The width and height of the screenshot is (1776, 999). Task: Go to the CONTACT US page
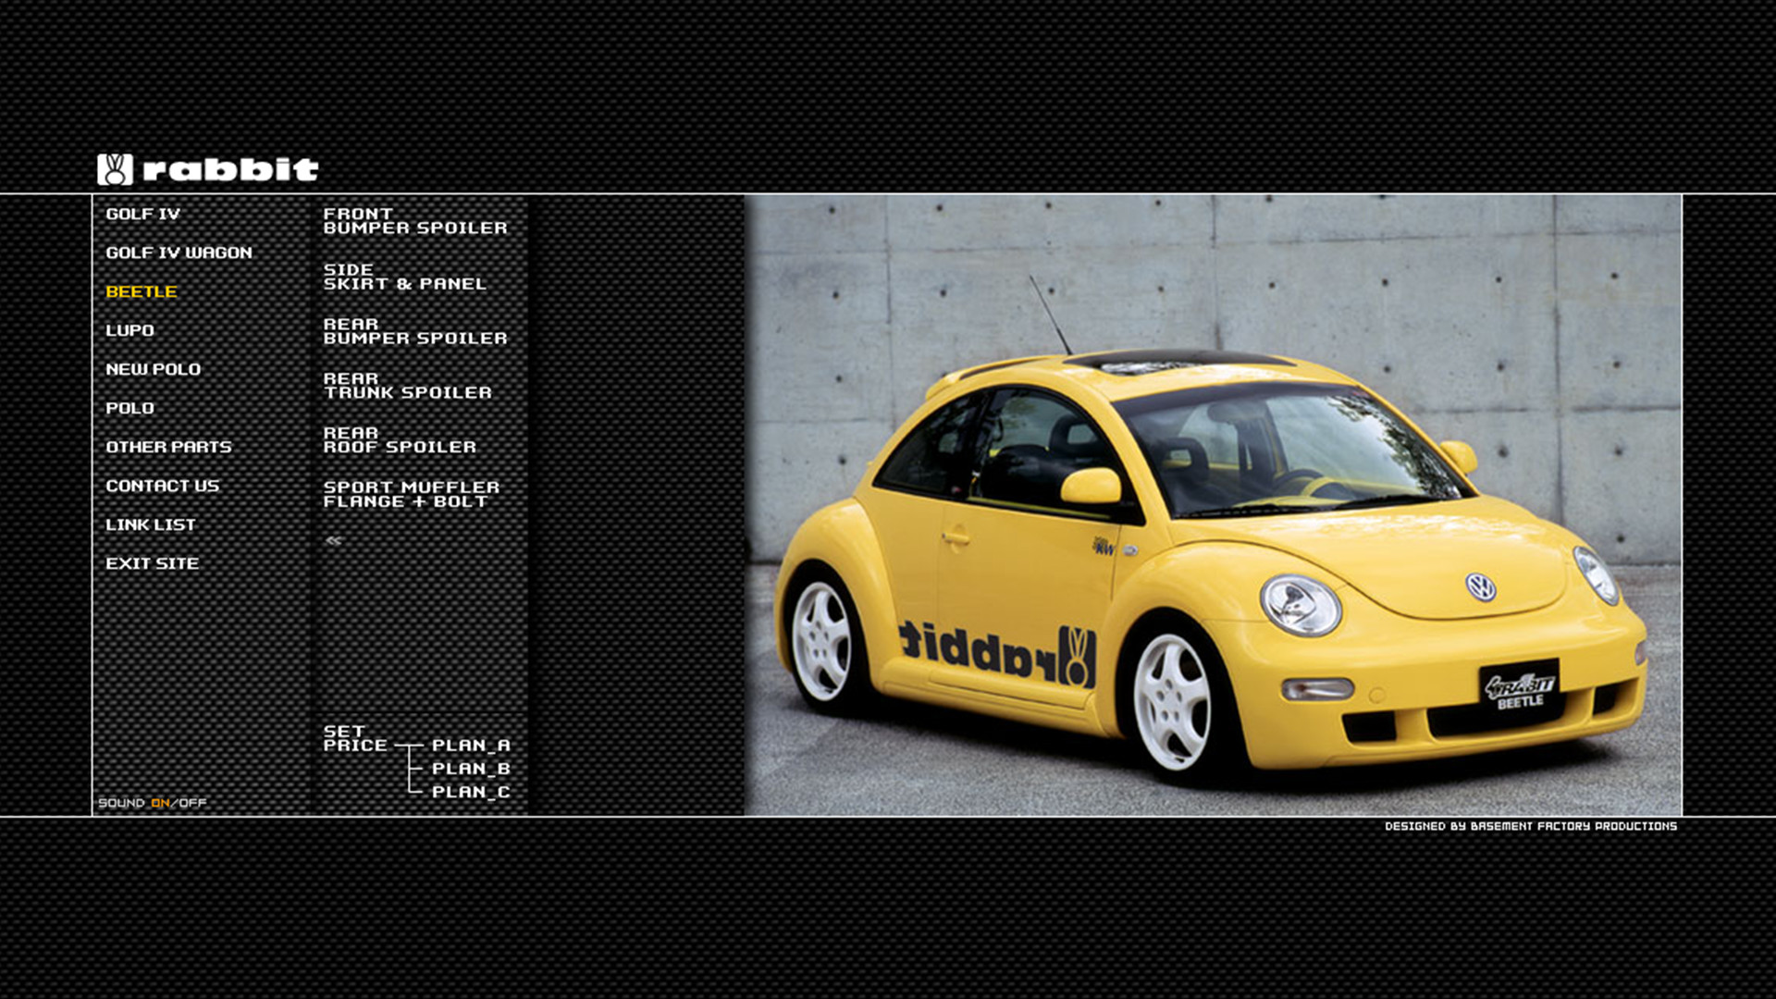[162, 486]
